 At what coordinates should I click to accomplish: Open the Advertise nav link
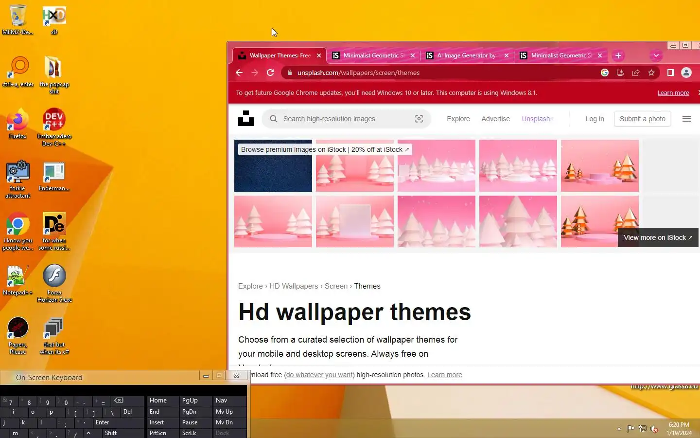496,119
